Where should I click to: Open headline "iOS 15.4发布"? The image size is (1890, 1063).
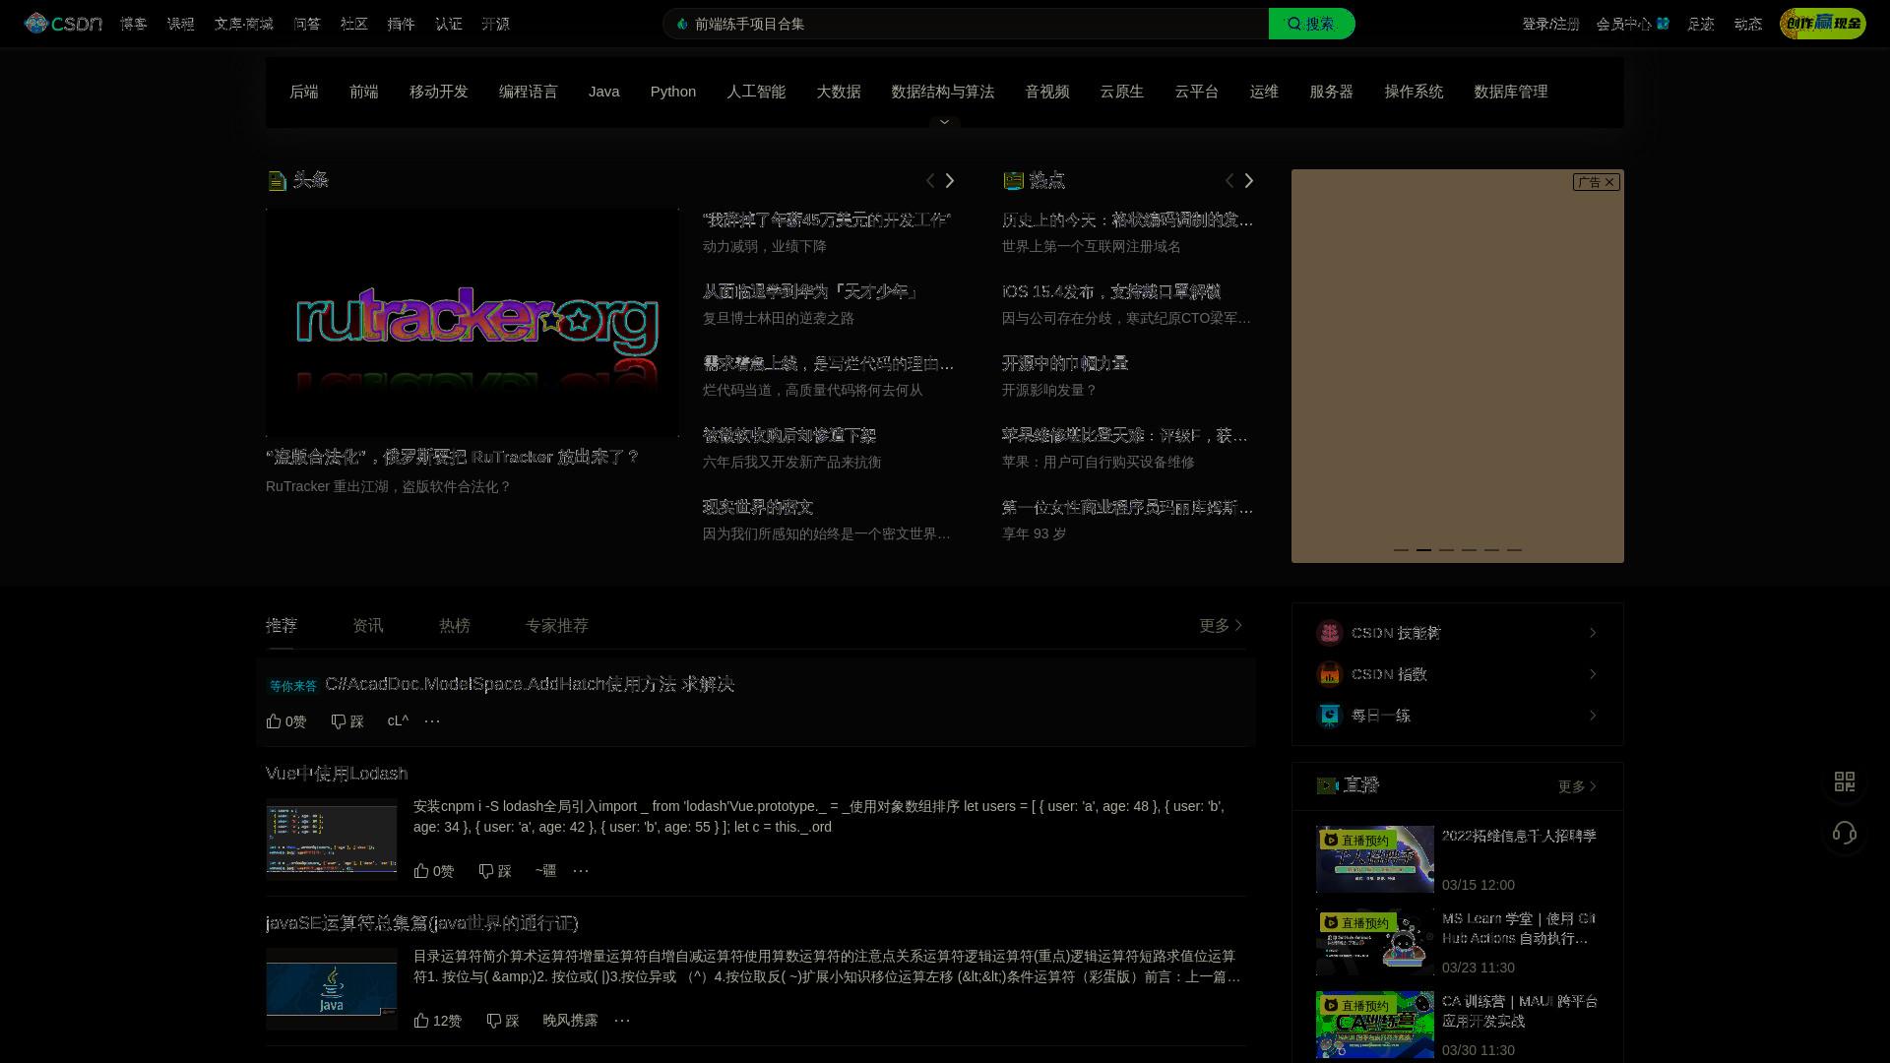point(1111,291)
